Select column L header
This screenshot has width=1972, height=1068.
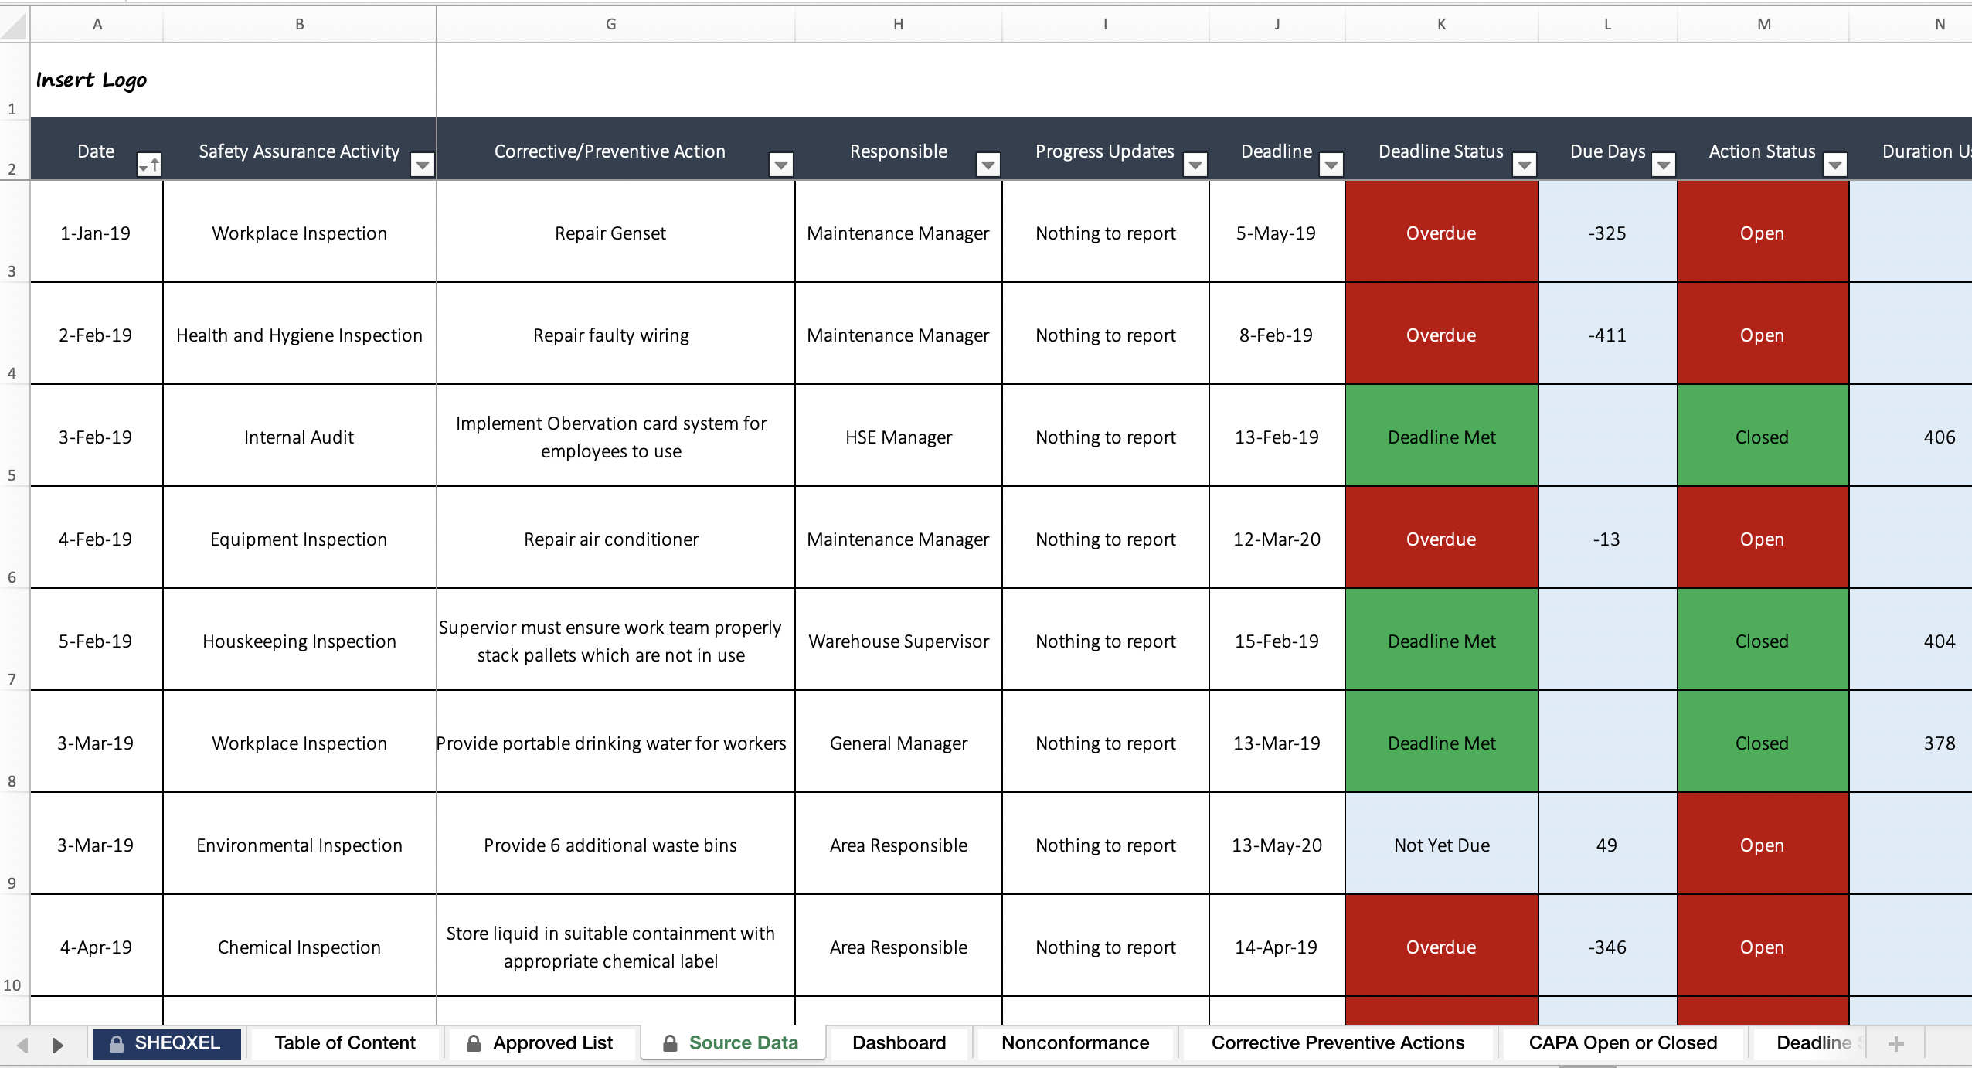[x=1606, y=24]
